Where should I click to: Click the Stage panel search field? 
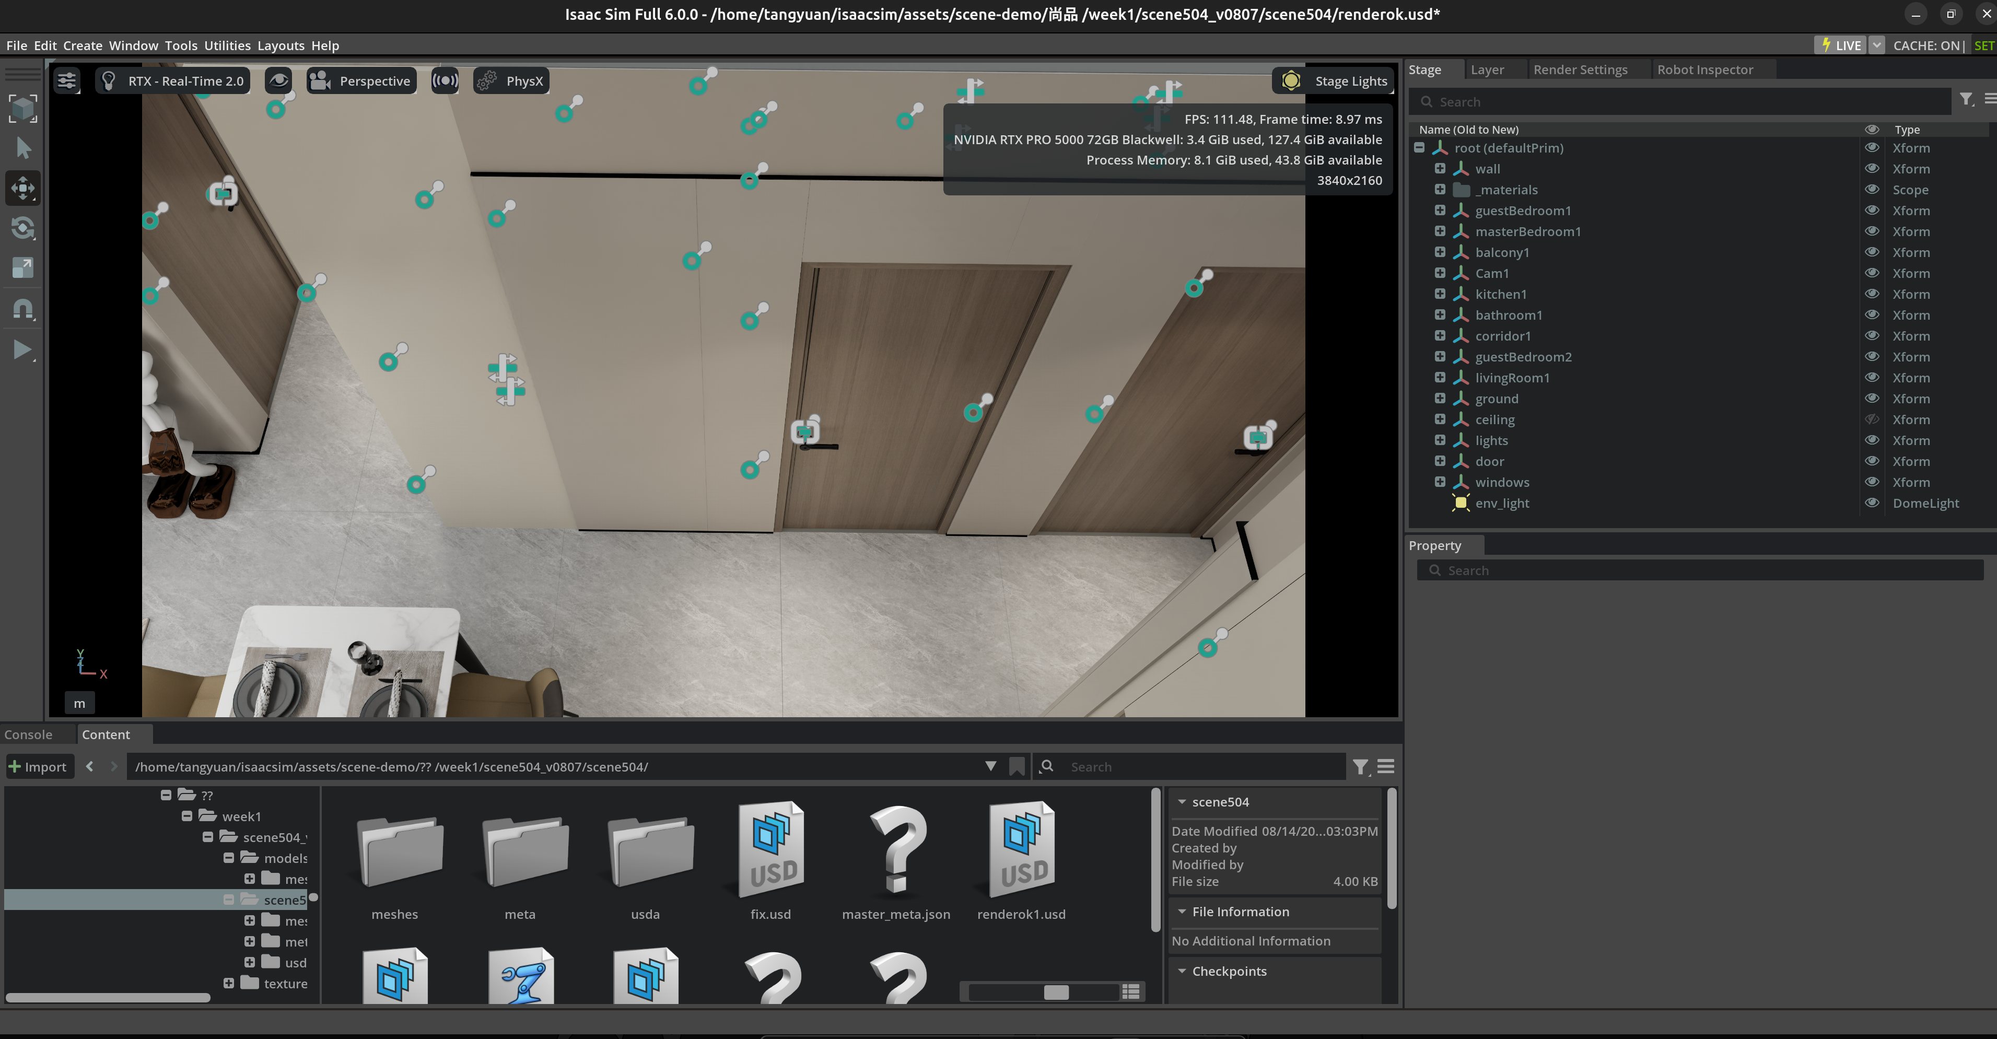click(x=1680, y=101)
